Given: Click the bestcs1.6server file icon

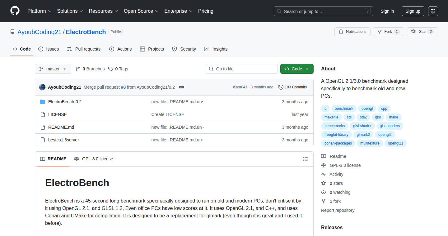Looking at the screenshot, I should pos(43,140).
